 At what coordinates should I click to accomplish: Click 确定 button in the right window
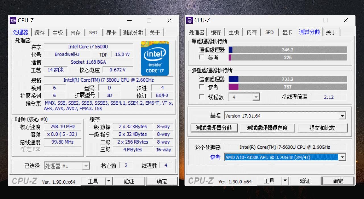click(338, 181)
